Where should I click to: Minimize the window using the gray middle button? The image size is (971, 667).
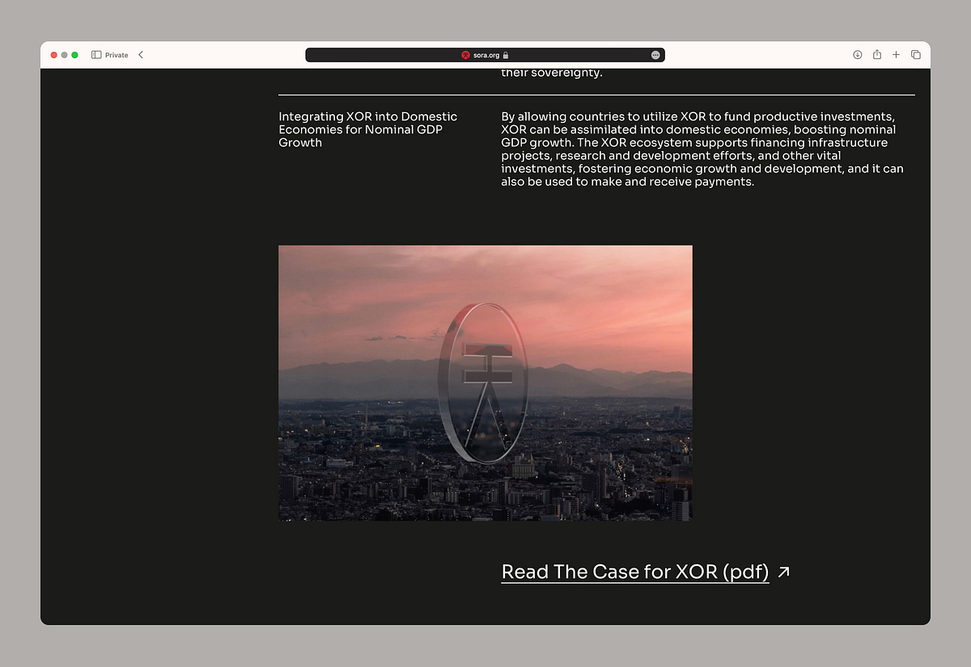point(65,55)
